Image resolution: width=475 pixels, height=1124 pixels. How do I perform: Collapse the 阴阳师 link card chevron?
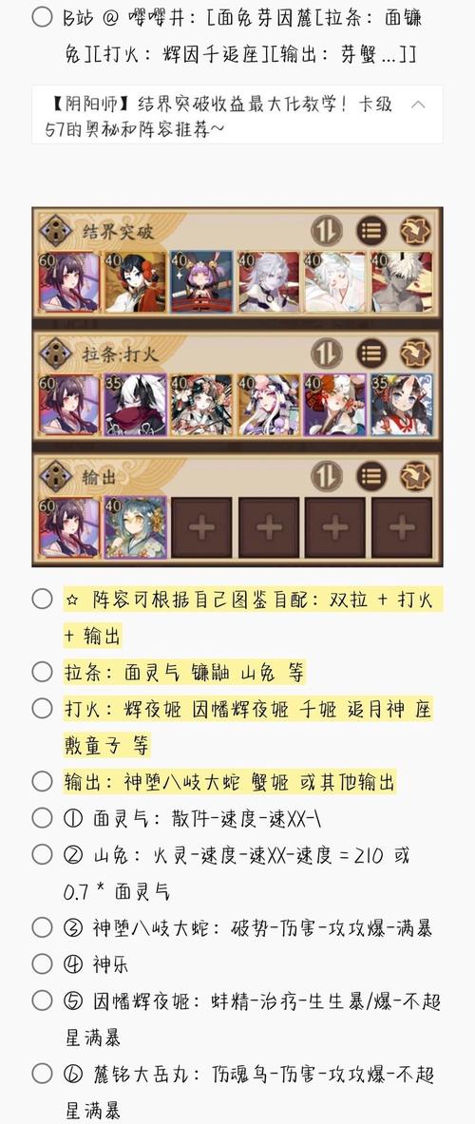(x=418, y=105)
